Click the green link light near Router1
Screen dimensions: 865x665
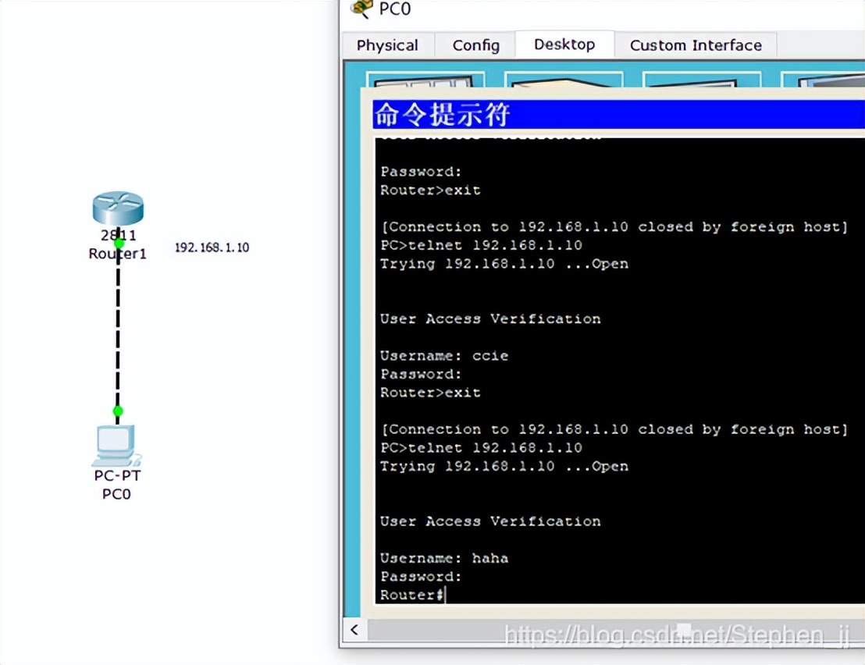[119, 243]
